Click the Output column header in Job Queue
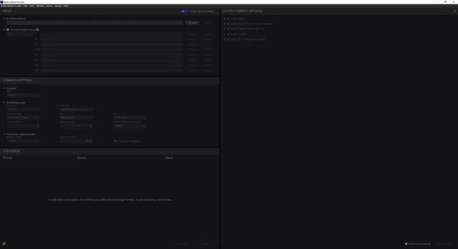 coord(81,157)
